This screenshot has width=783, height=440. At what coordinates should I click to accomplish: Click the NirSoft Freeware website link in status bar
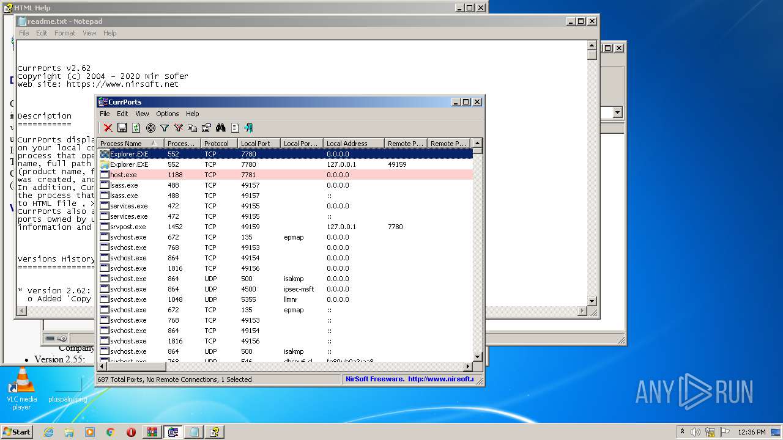pos(409,380)
